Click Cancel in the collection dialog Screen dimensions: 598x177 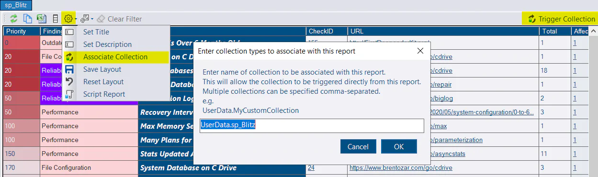(358, 146)
